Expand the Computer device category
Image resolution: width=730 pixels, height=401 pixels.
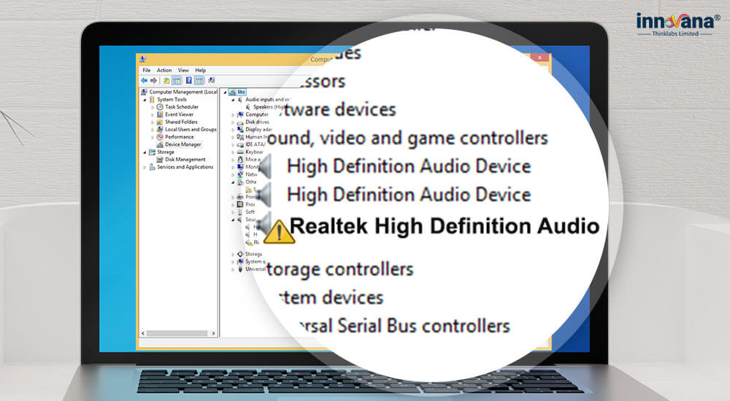[x=234, y=114]
